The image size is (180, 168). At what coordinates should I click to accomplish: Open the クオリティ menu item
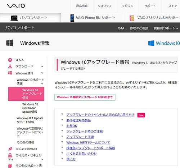[104, 6]
